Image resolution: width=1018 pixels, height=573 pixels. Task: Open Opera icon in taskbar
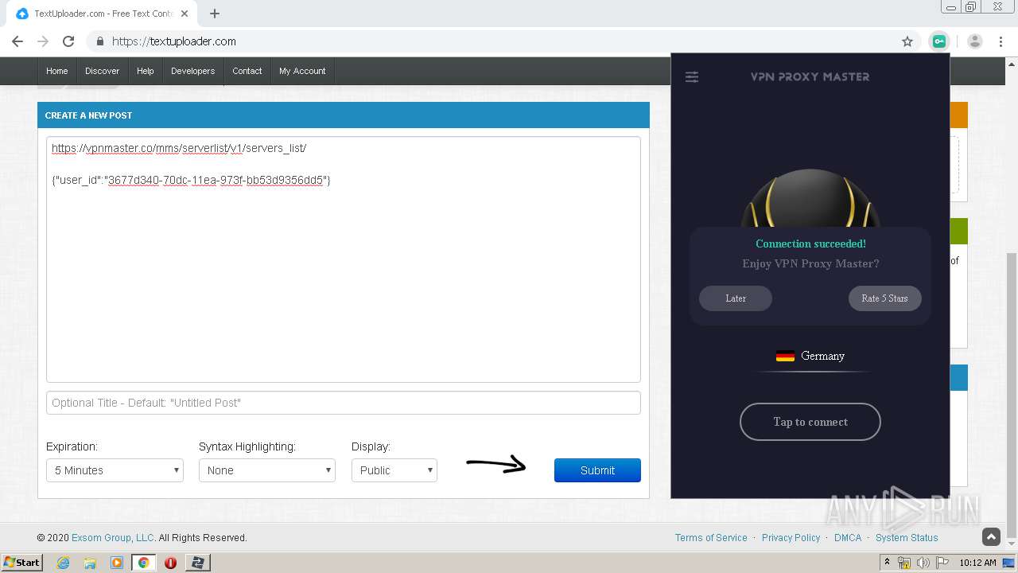click(170, 563)
